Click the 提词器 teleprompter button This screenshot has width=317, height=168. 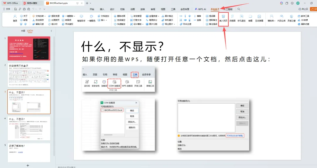211,16
